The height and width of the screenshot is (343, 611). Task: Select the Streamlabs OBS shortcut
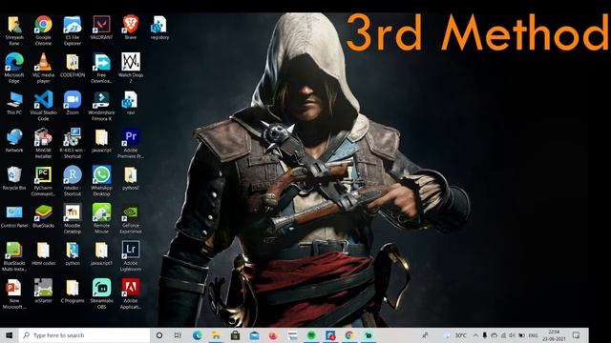pyautogui.click(x=101, y=294)
